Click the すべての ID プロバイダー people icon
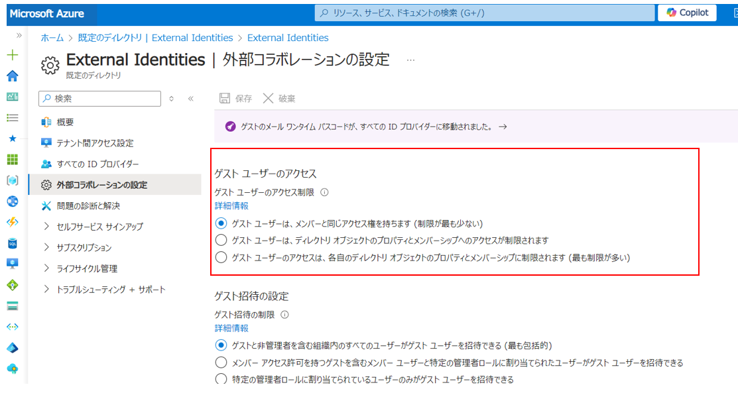The image size is (738, 397). point(46,164)
